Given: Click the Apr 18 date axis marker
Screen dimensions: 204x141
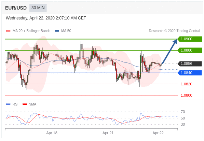Looking at the screenshot, I should tap(52, 133).
